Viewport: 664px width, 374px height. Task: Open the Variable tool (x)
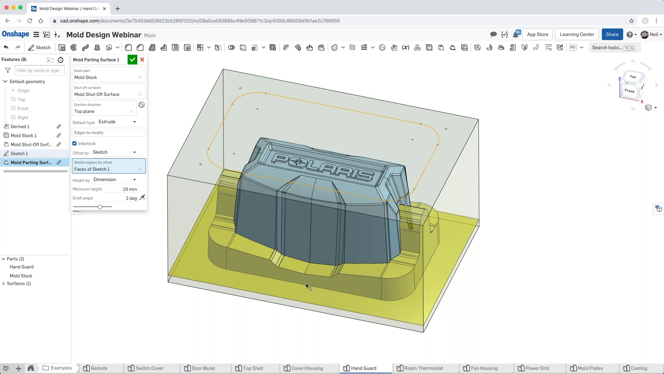click(x=406, y=47)
